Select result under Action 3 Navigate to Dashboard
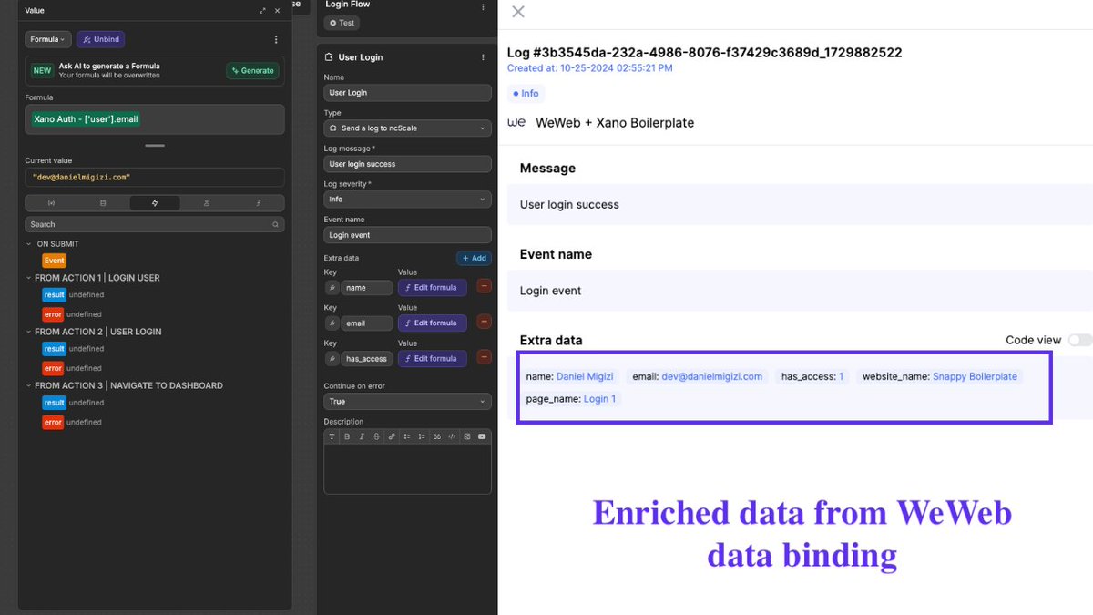Image resolution: width=1093 pixels, height=615 pixels. click(x=54, y=403)
